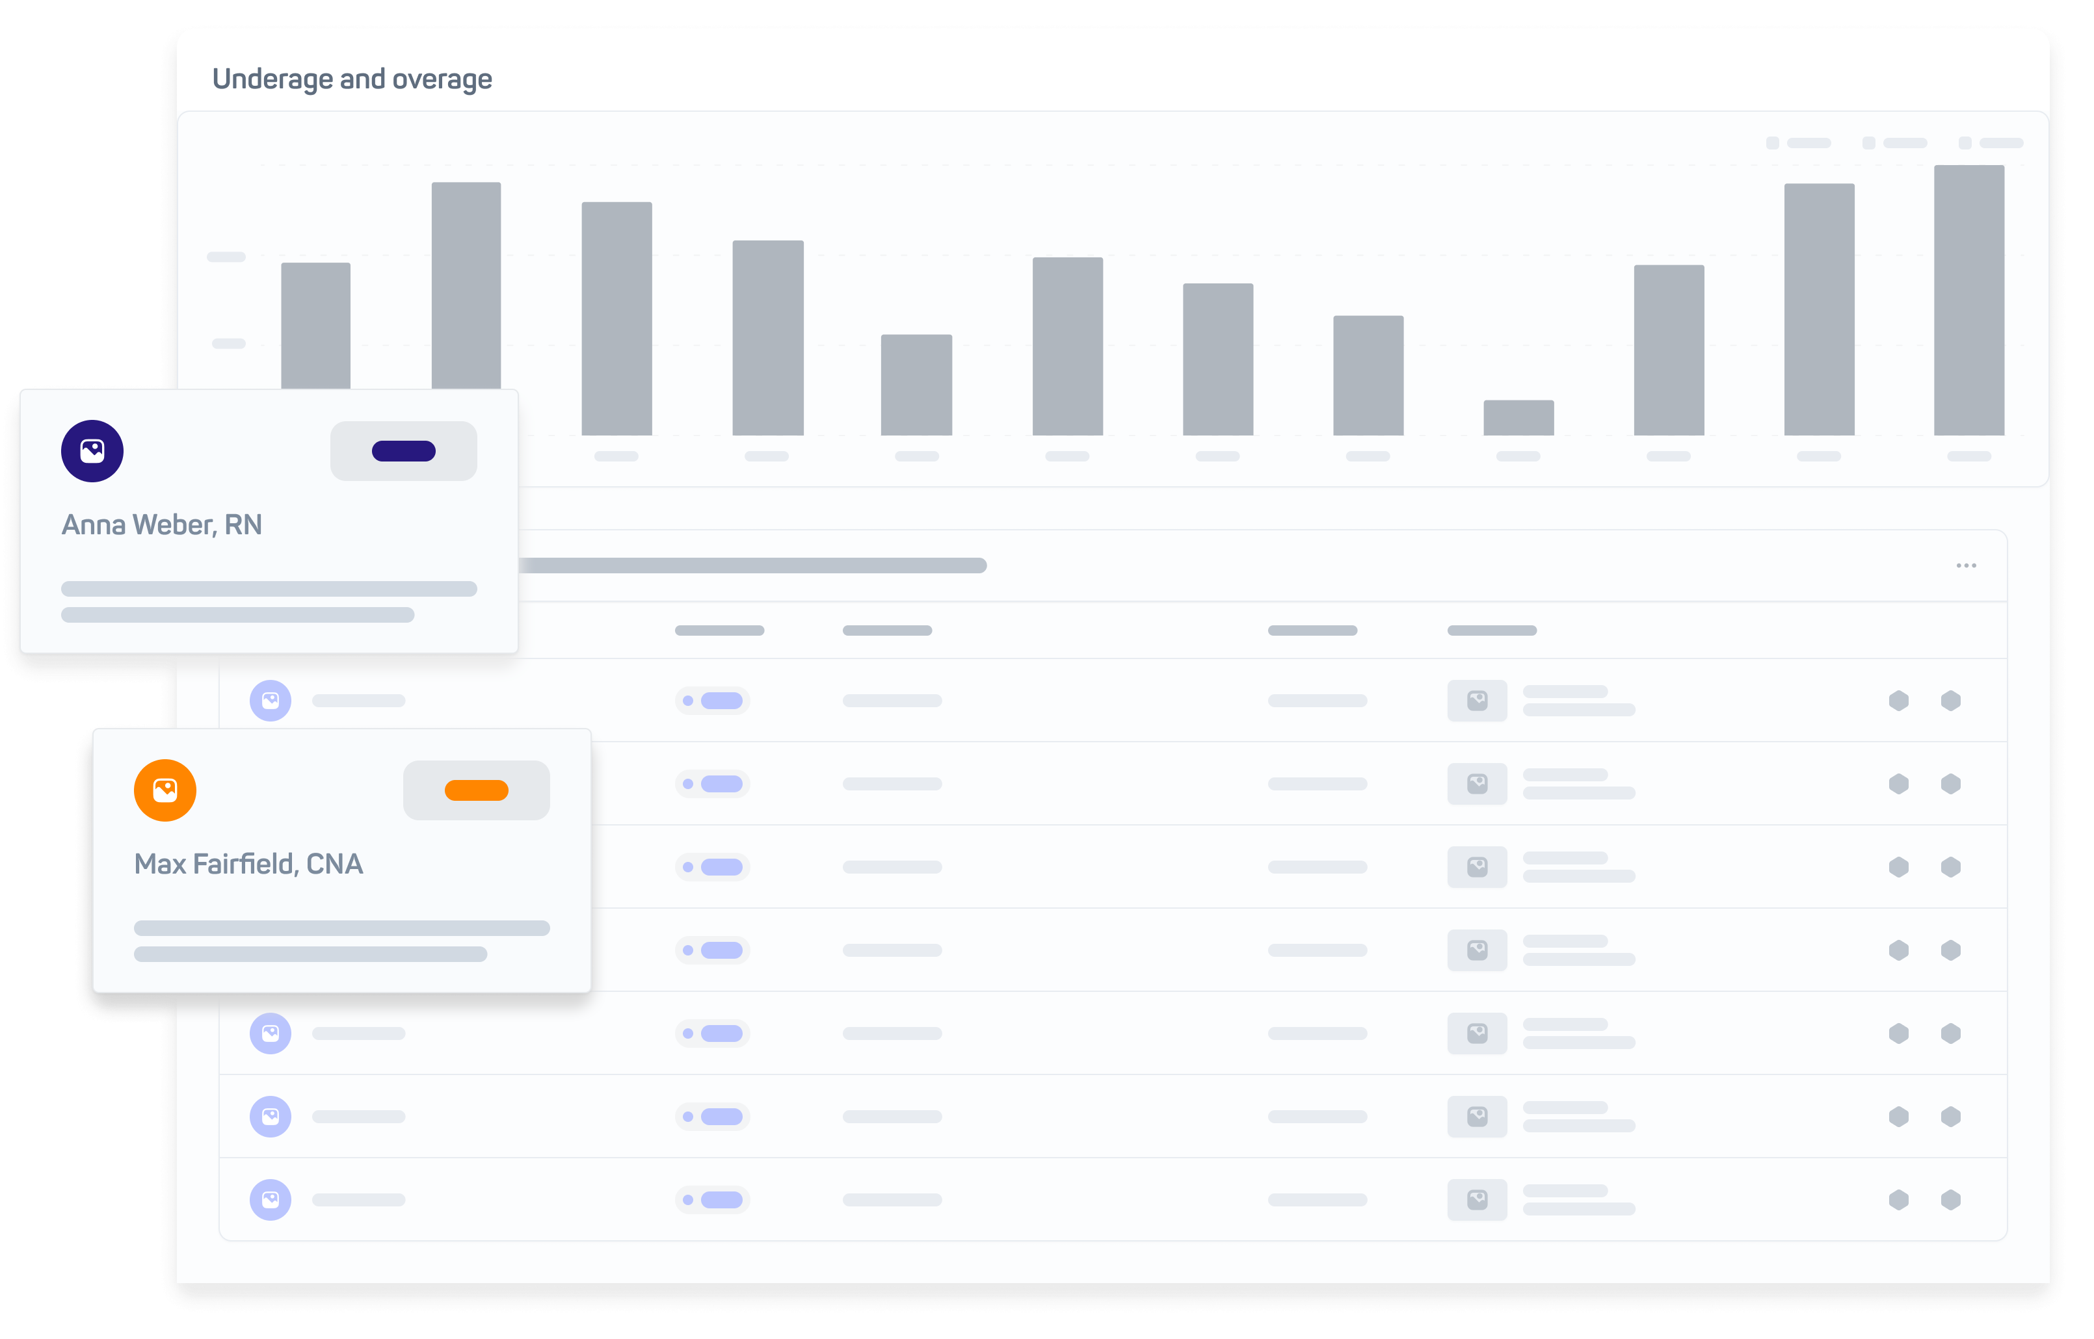Viewport: 2094px width, 1339px height.
Task: Click the first table row's purple avatar
Action: pyautogui.click(x=271, y=700)
